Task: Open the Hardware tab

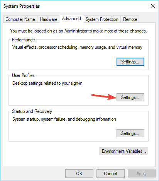Action: pyautogui.click(x=48, y=19)
